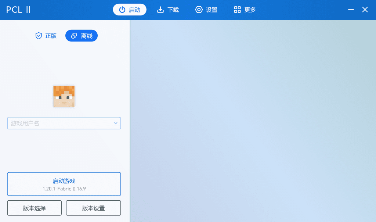Select 离线 offline login mode
The height and width of the screenshot is (222, 376).
tap(82, 36)
